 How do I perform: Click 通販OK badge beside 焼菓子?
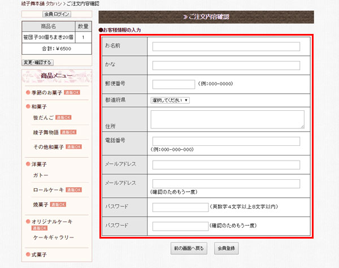58,205
